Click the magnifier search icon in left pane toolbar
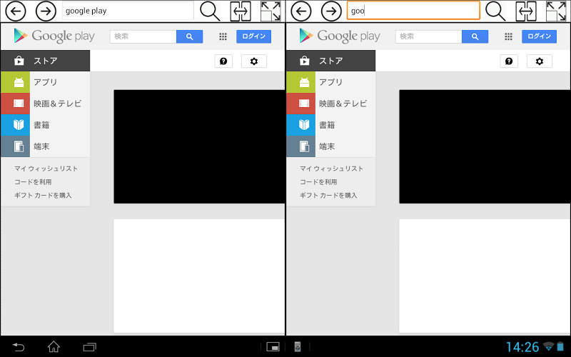Image resolution: width=571 pixels, height=357 pixels. [210, 11]
